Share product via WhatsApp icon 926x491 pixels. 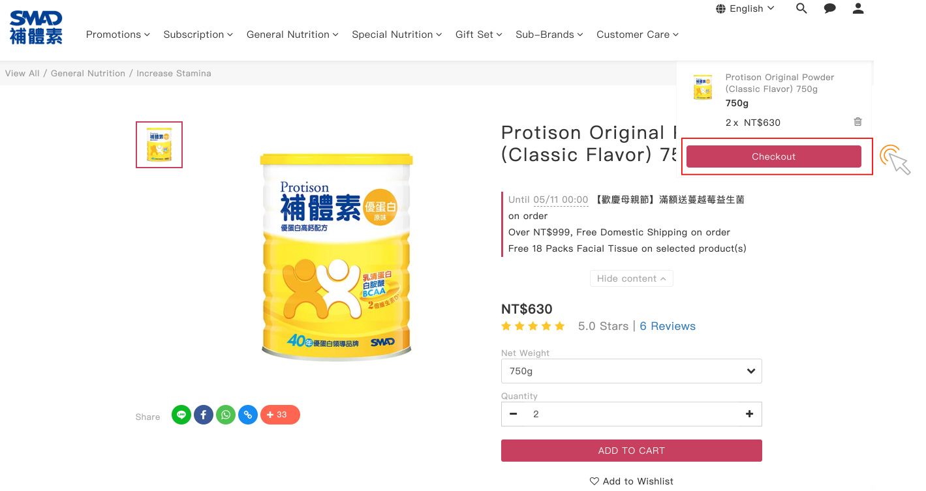pyautogui.click(x=226, y=415)
